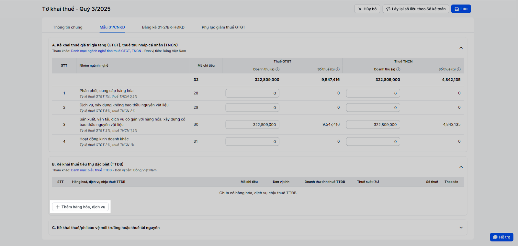518x246 pixels.
Task: Switch to the Thông tin chung tab
Action: click(68, 27)
